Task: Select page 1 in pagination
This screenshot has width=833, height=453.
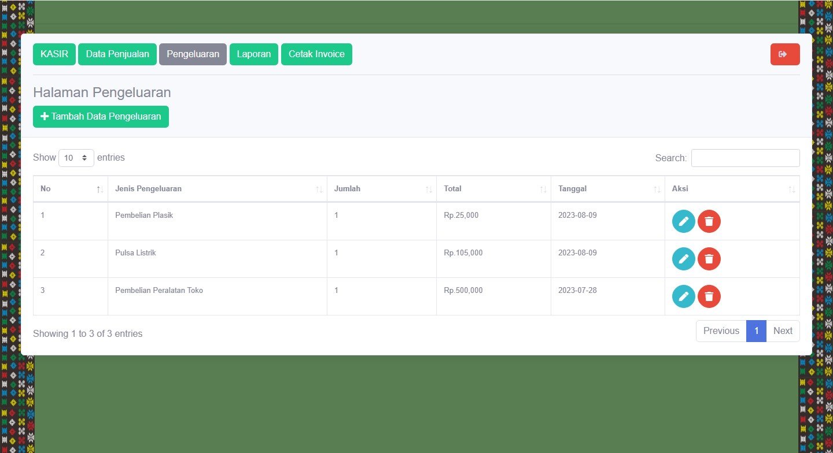Action: 756,331
